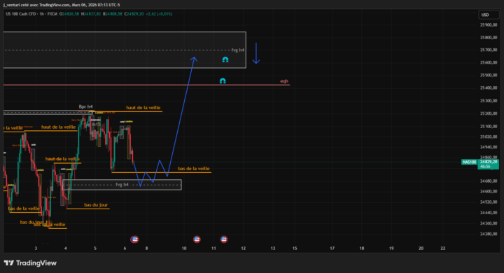Select the Bpr h4 label

click(86, 107)
